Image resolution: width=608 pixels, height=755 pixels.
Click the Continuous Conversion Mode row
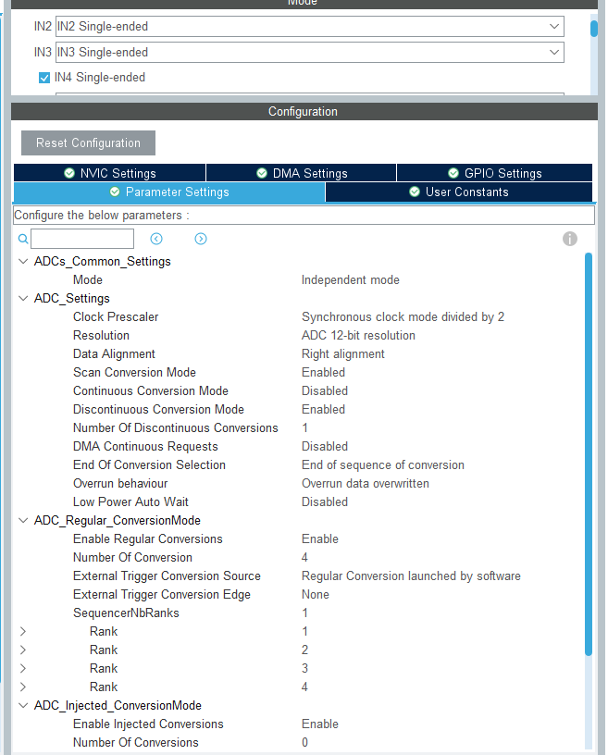[x=299, y=391]
